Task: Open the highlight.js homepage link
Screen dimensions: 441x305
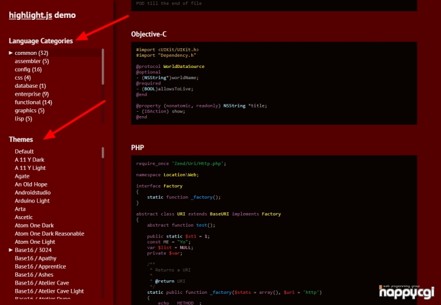Action: click(30, 15)
